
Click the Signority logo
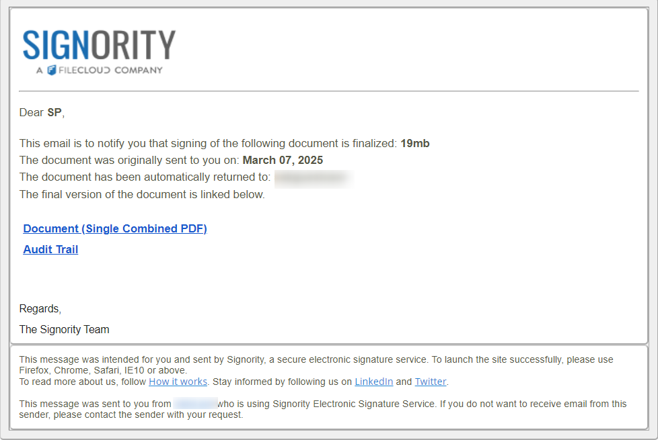(x=99, y=46)
